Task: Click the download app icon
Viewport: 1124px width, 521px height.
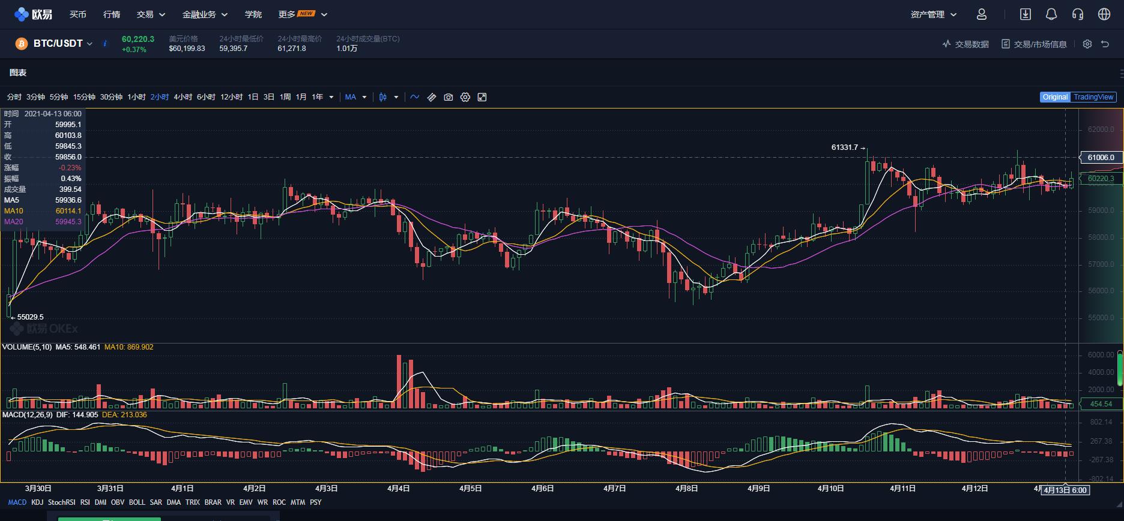Action: [1025, 14]
